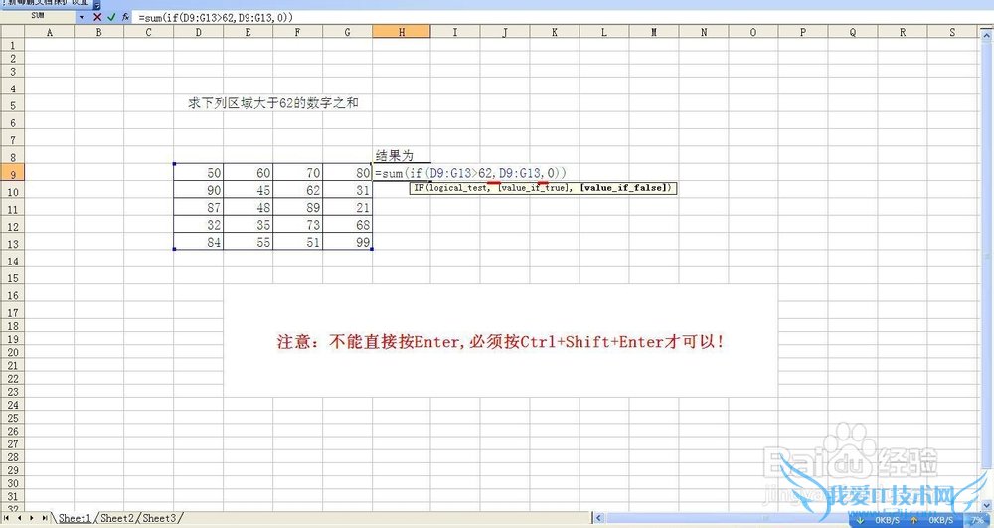This screenshot has width=994, height=528.
Task: Click cell G9 containing 80
Action: (x=347, y=172)
